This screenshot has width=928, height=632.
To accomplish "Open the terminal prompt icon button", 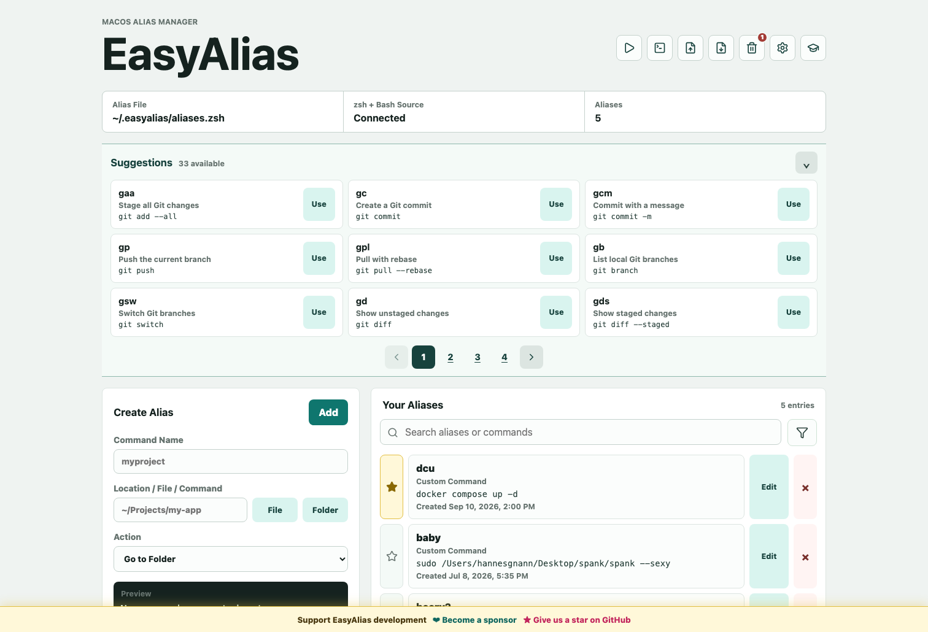I will [x=660, y=48].
